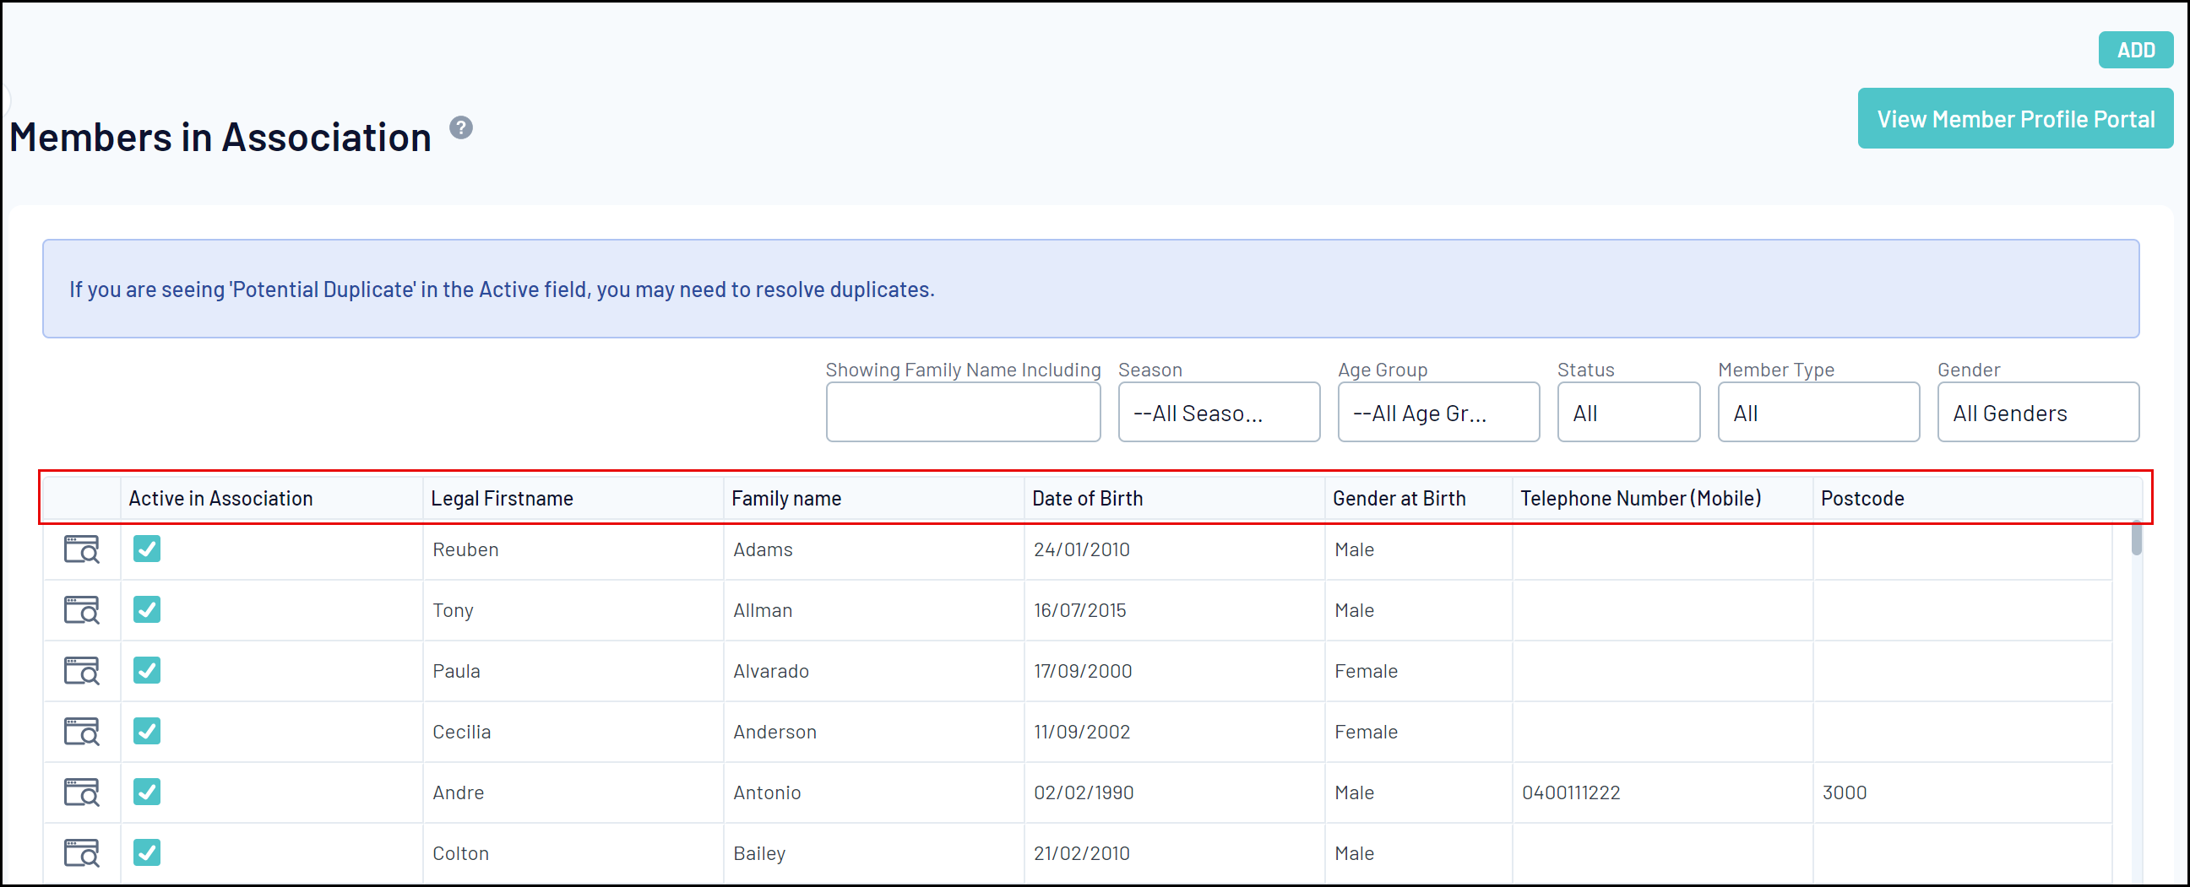The image size is (2190, 887).
Task: Uncheck active checkbox for Reuben Adams
Action: tap(147, 549)
